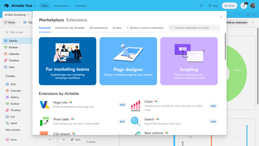This screenshot has height=146, width=259.
Task: Click the Pivot table extension icon
Action: pos(44,121)
